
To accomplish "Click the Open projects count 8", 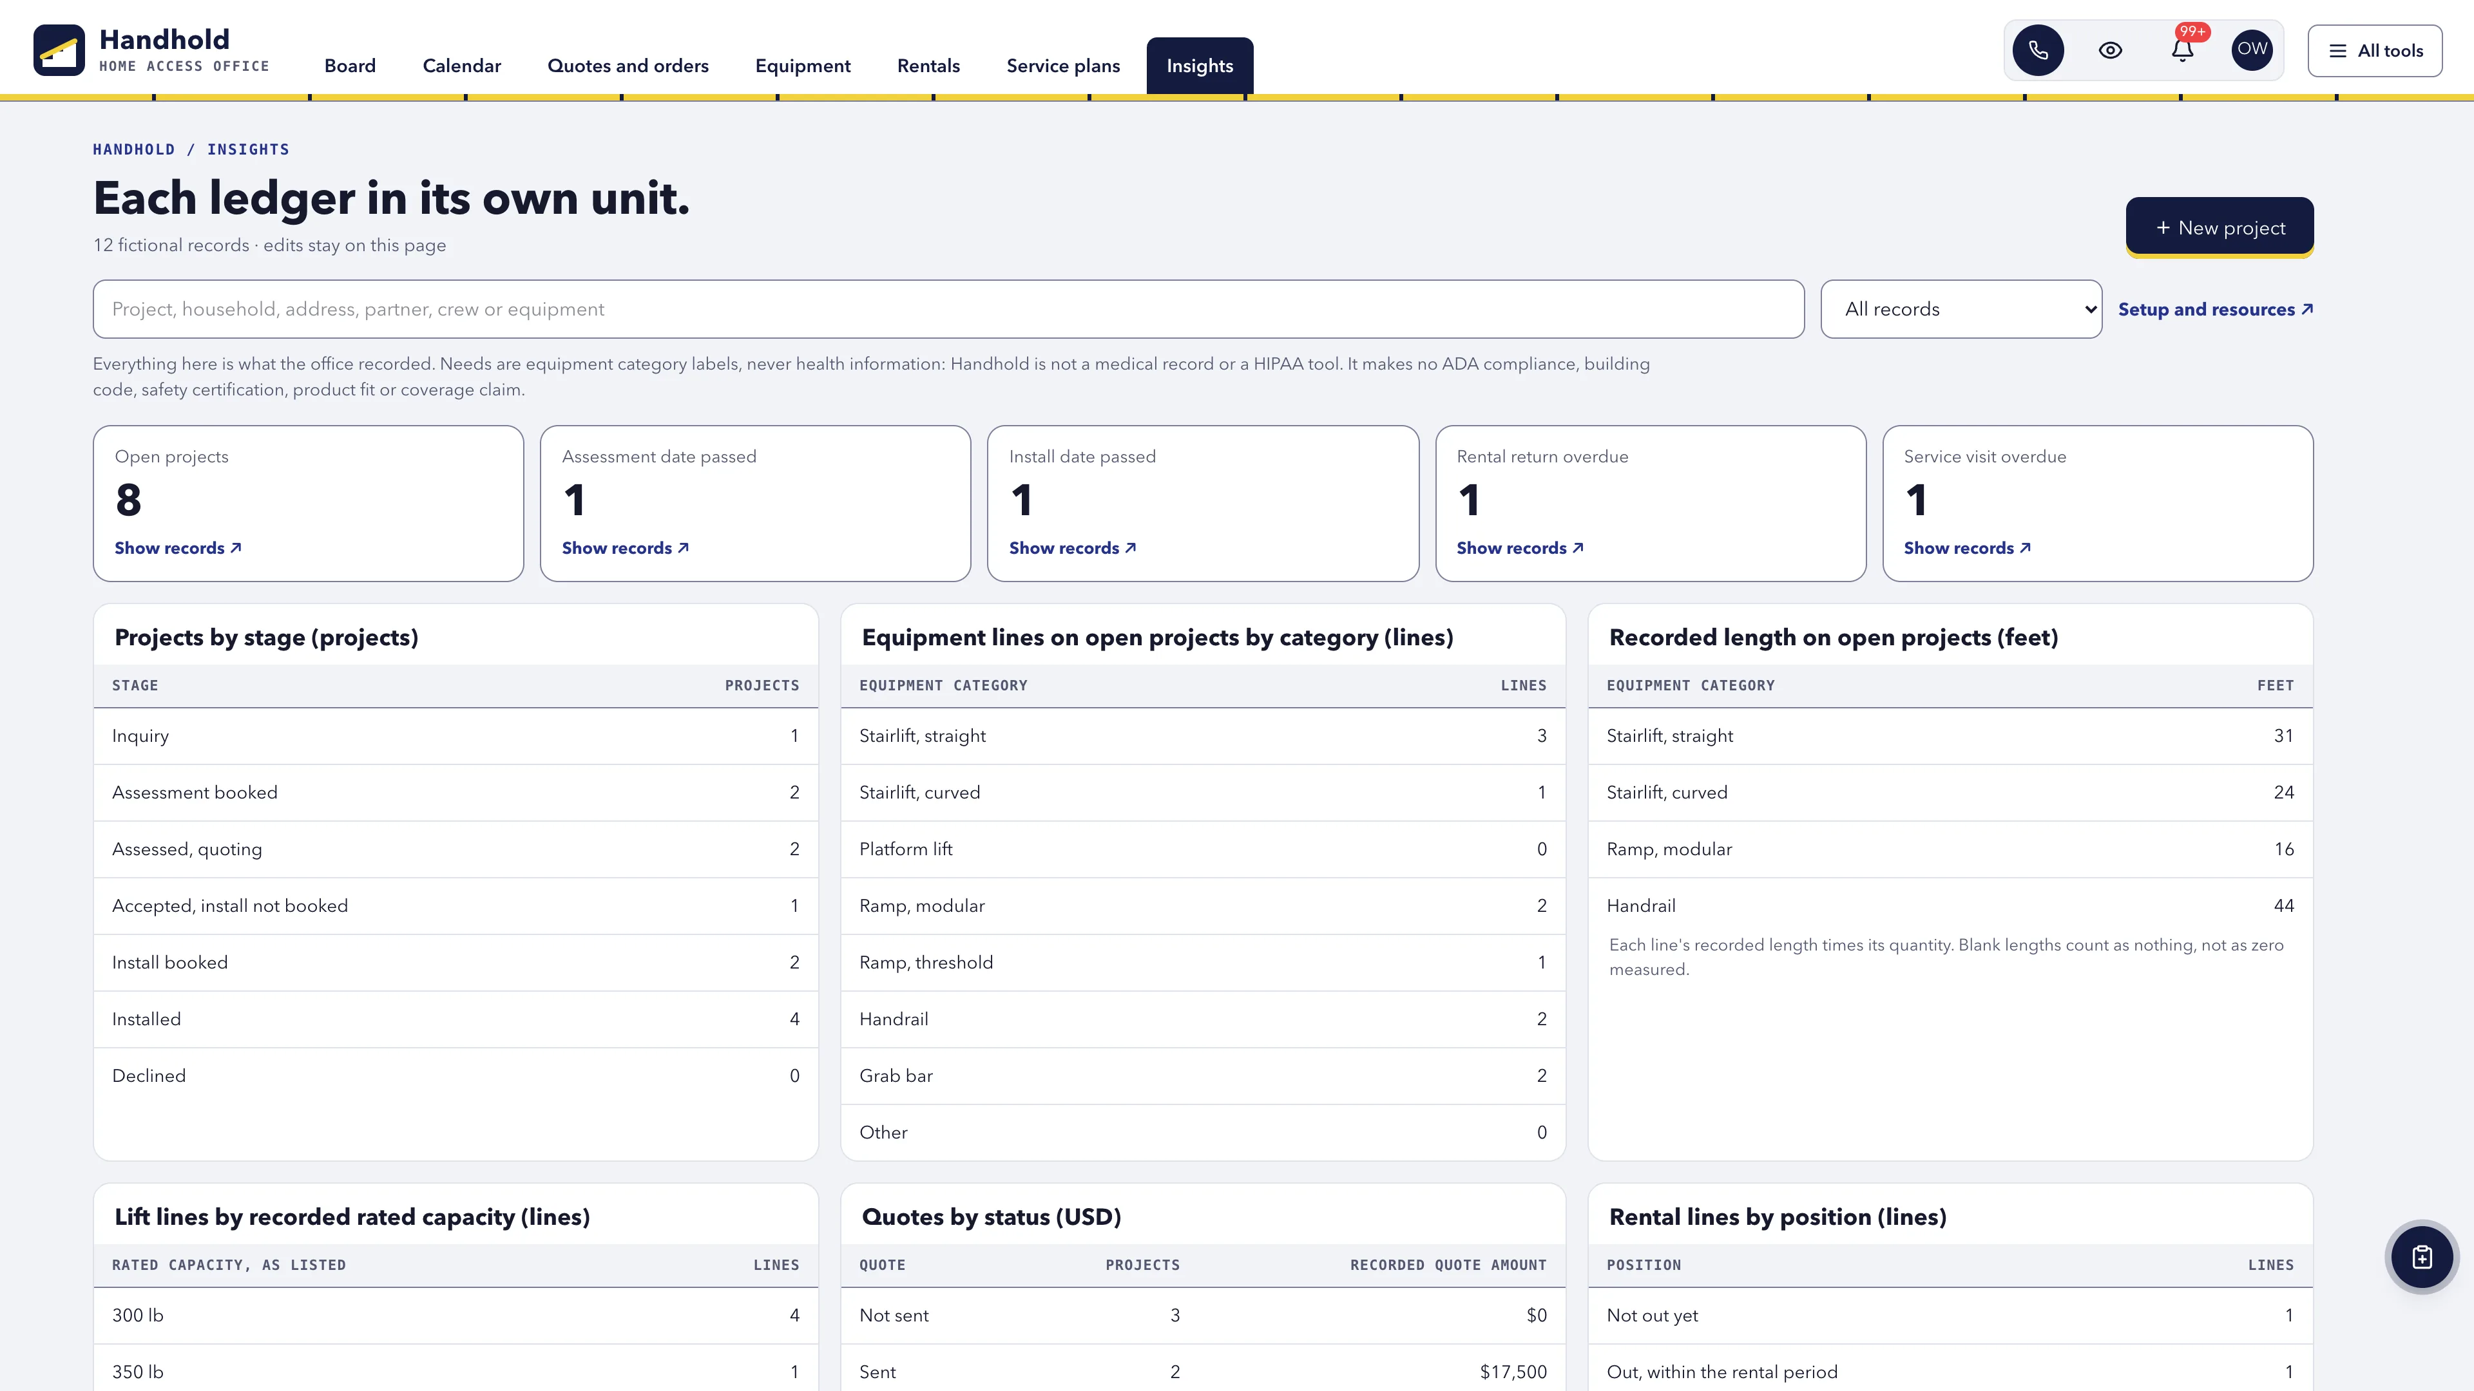I will tap(129, 500).
